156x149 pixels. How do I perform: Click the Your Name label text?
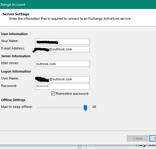tap(10, 41)
